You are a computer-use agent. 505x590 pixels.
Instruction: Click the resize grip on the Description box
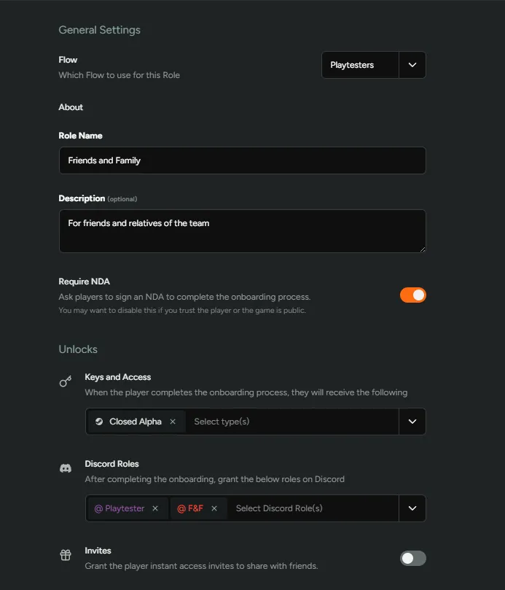423,249
